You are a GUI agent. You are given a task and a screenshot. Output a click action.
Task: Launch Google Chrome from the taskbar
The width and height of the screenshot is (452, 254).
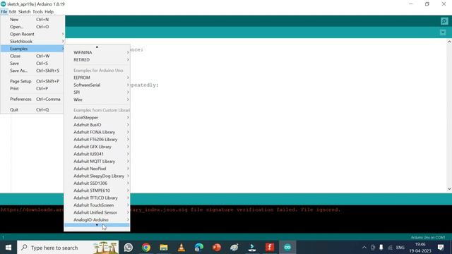pyautogui.click(x=146, y=248)
